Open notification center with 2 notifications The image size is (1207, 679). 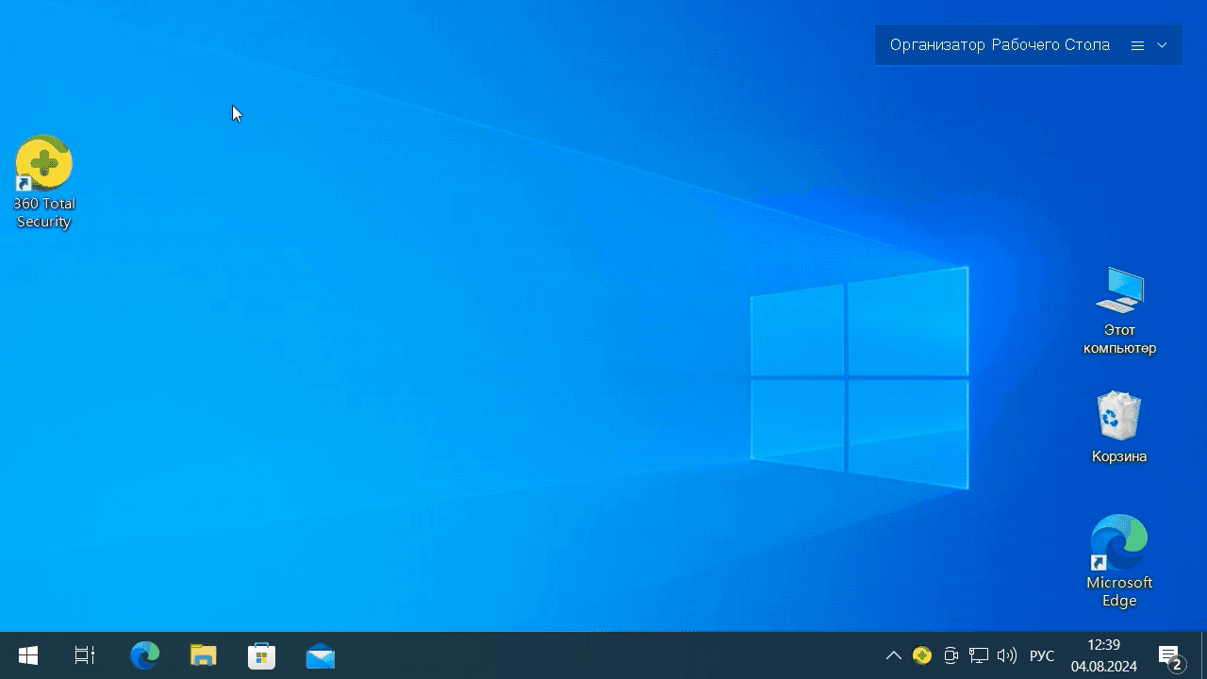[x=1169, y=656]
